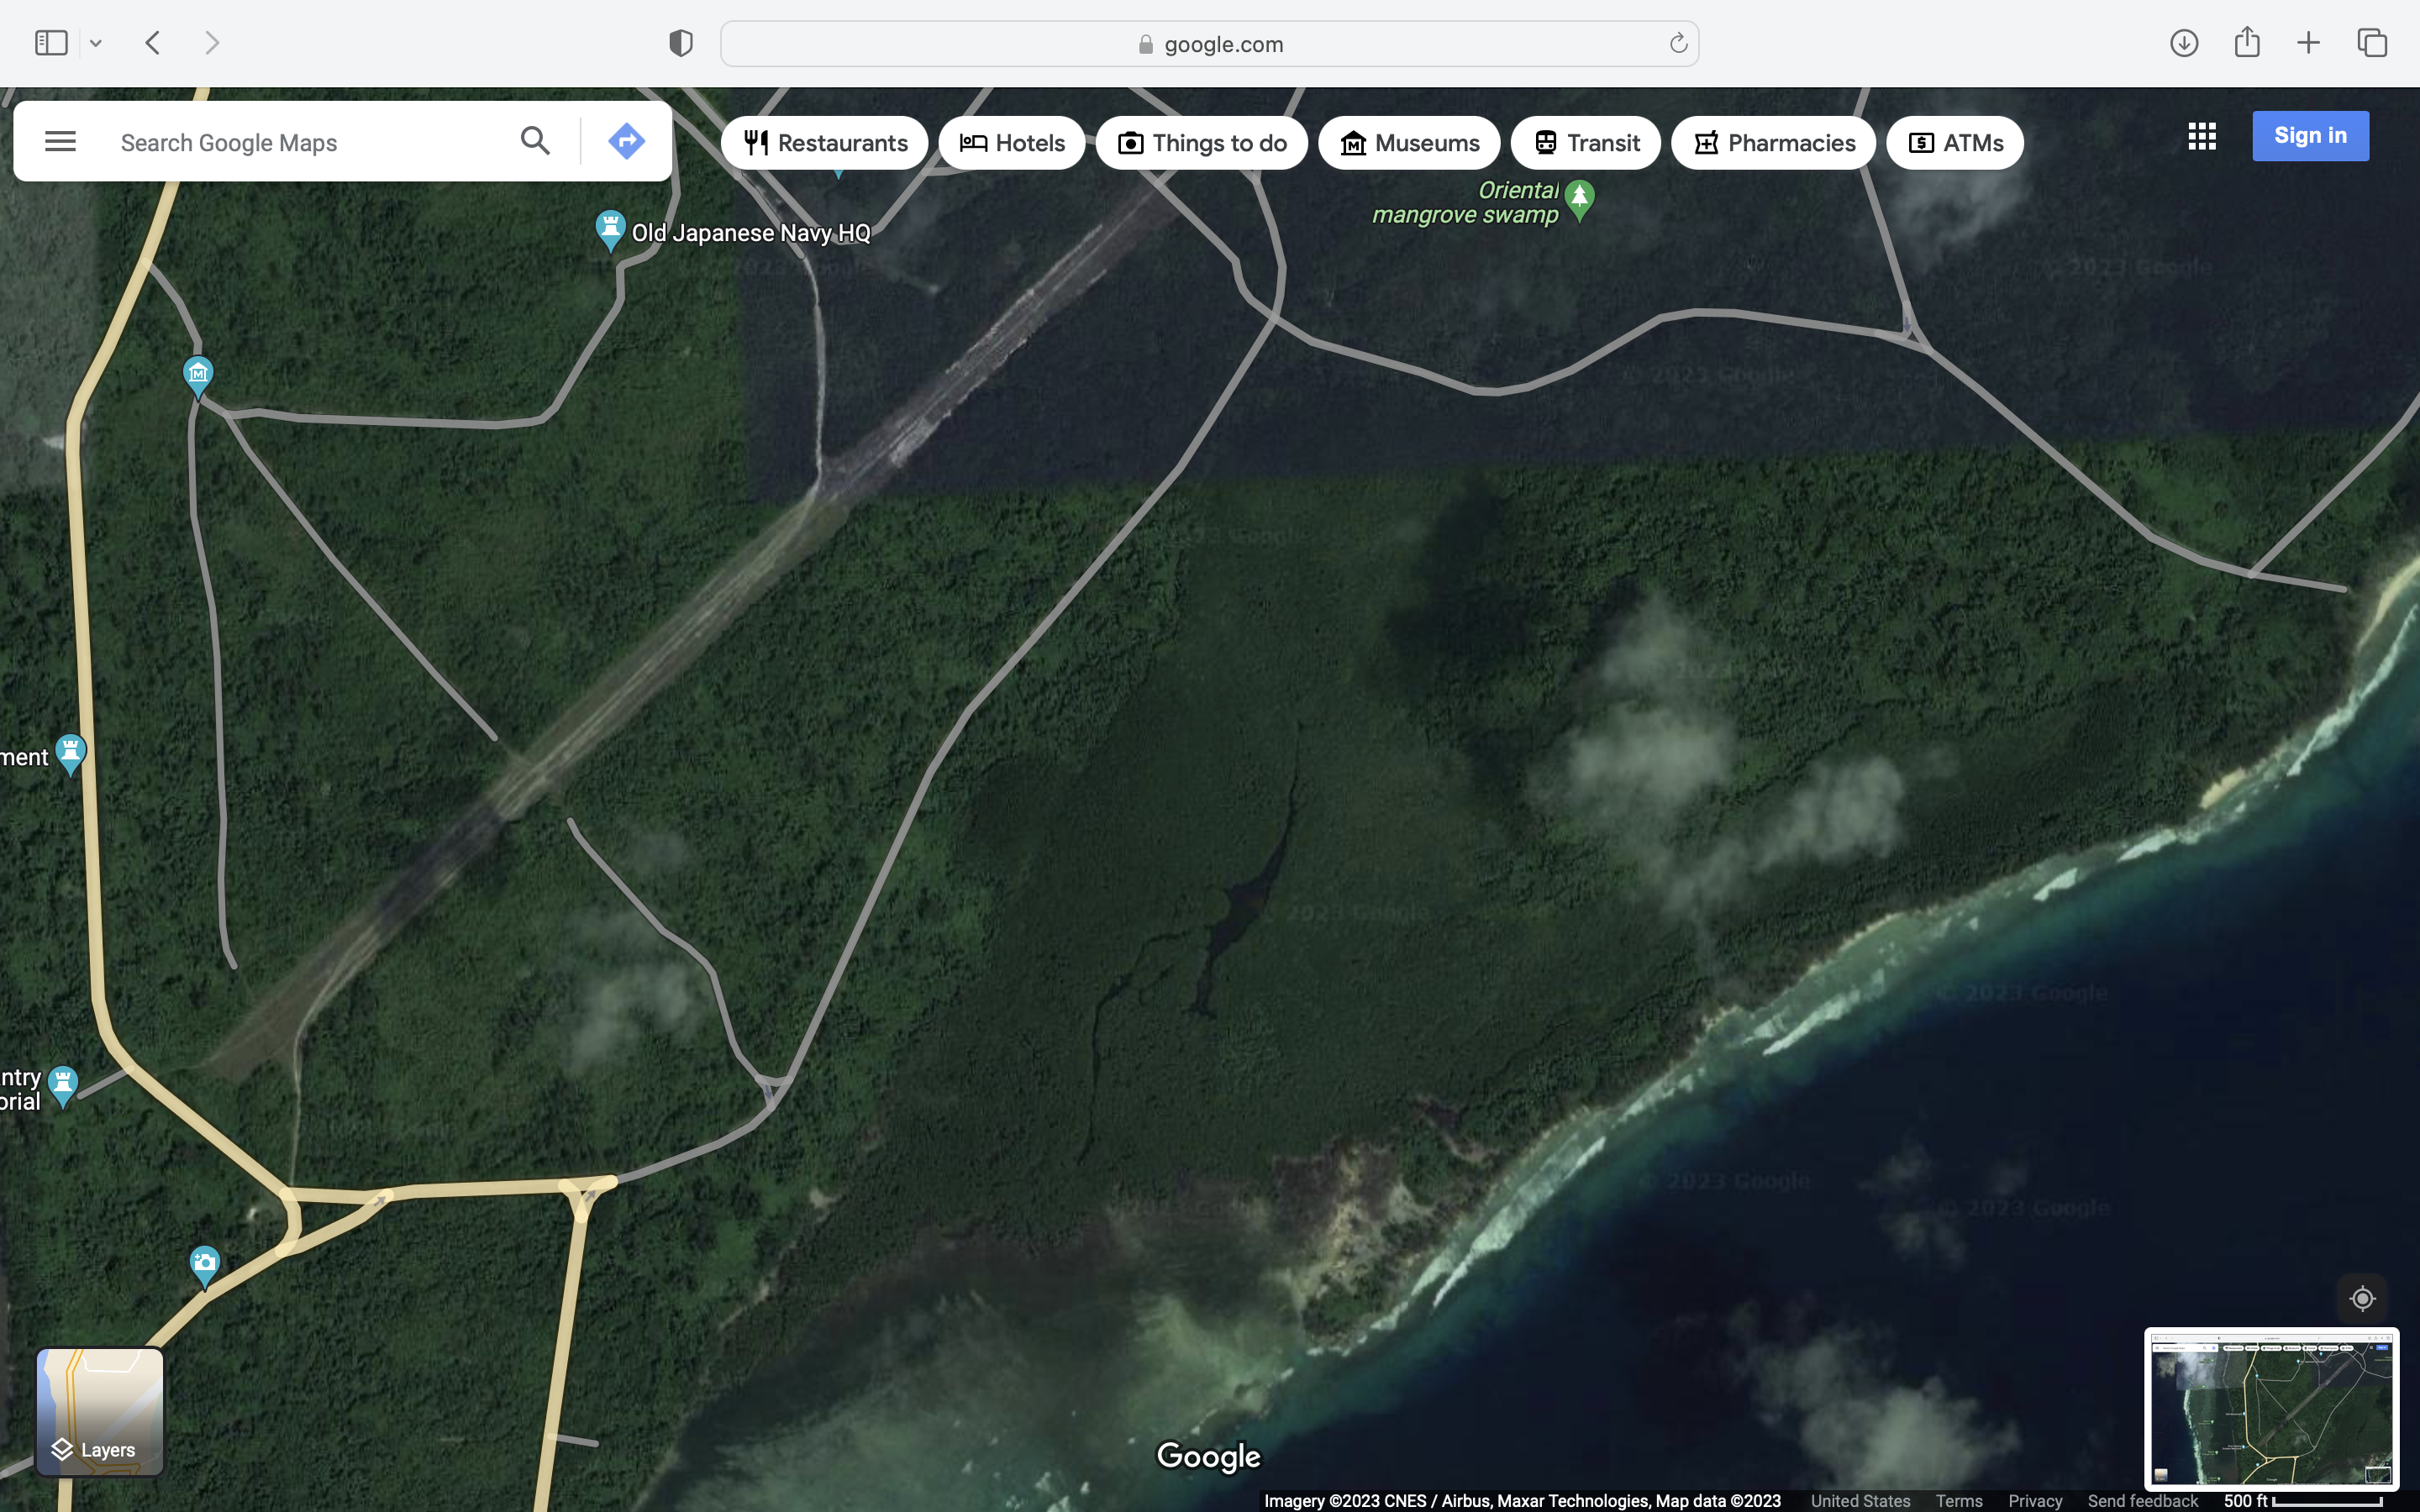Switch map type with the Layers toggle
This screenshot has width=2420, height=1512.
tap(100, 1411)
